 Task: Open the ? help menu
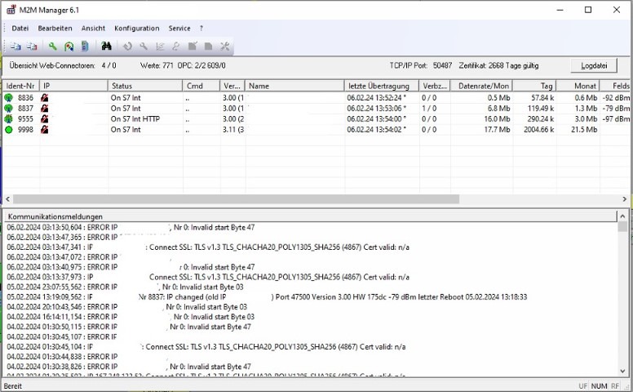point(201,29)
